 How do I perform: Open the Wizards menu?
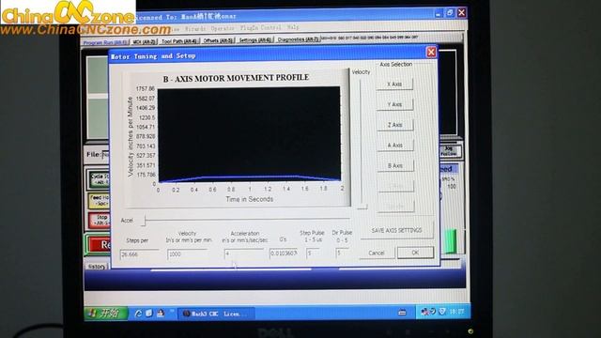point(195,29)
